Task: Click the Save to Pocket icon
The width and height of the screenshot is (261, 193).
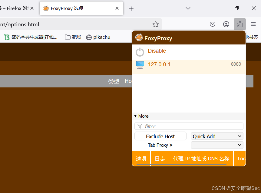Action: [212, 24]
